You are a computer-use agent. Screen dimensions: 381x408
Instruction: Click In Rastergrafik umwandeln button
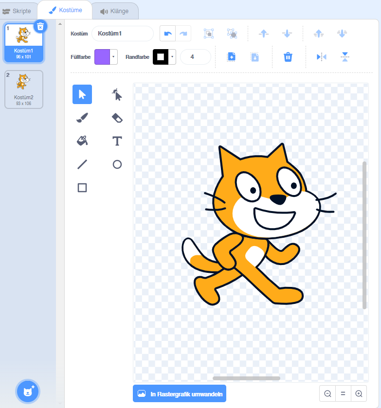(x=180, y=393)
